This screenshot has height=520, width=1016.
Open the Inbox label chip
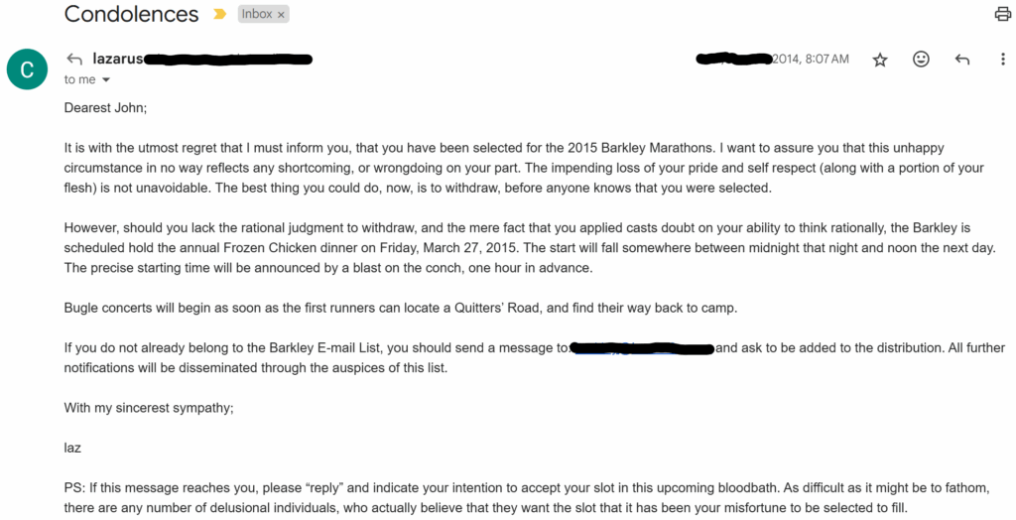(x=257, y=14)
